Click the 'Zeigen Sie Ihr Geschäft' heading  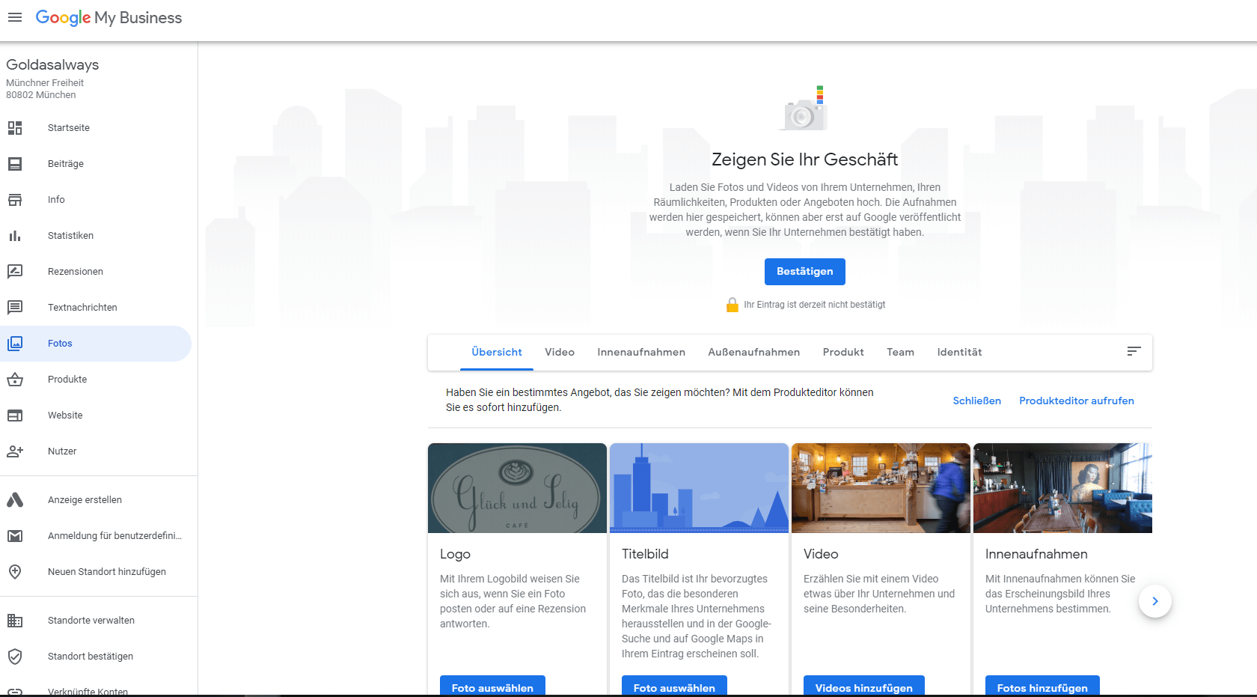click(x=805, y=159)
